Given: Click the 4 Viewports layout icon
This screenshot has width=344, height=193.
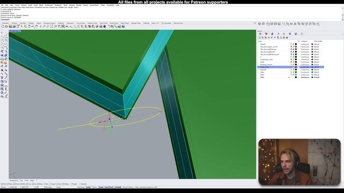Looking at the screenshot, I should pyautogui.click(x=62, y=26).
